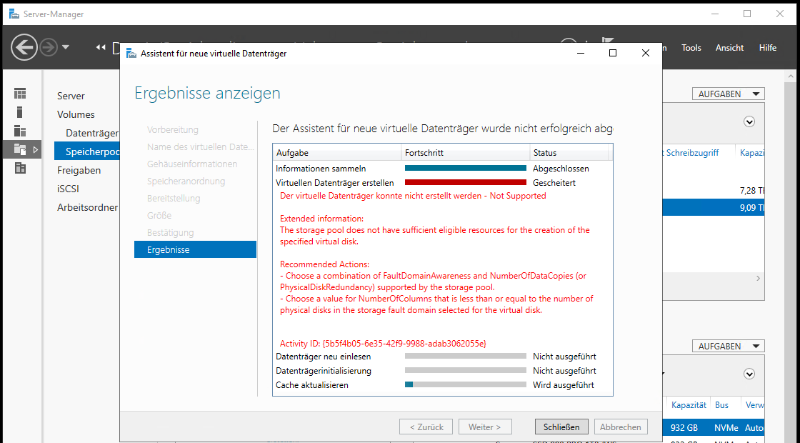The height and width of the screenshot is (443, 800).
Task: Maximize the virtual disk wizard window
Action: [x=613, y=53]
